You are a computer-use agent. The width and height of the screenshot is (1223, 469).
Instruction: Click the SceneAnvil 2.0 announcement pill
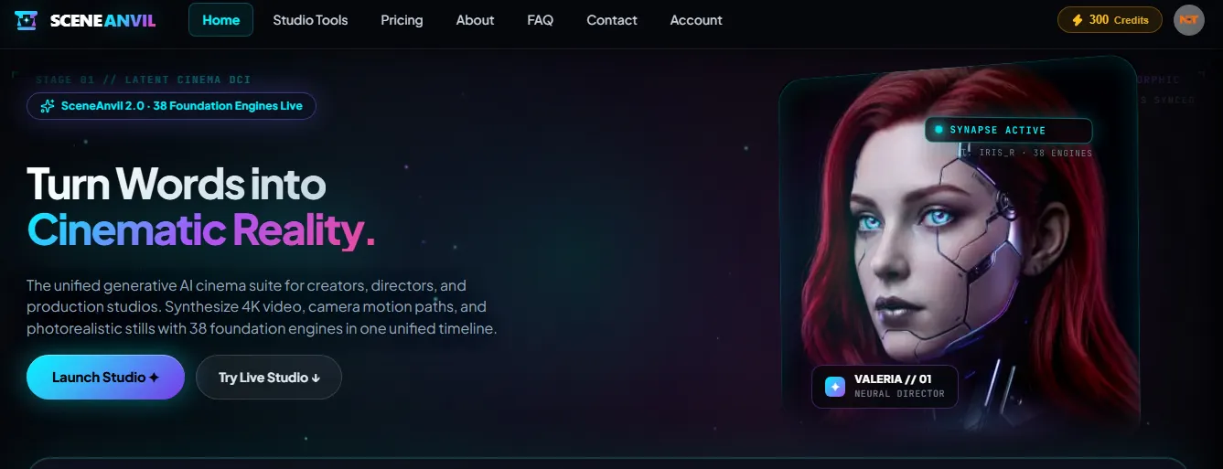171,106
